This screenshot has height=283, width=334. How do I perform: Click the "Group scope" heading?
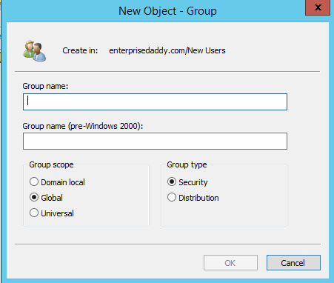[51, 164]
